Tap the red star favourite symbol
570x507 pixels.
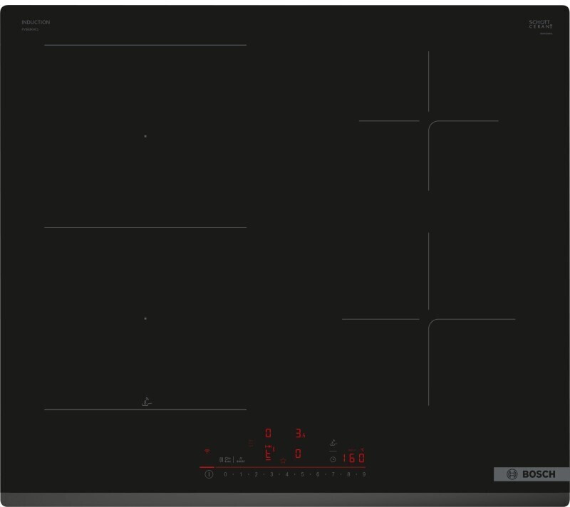pos(283,461)
